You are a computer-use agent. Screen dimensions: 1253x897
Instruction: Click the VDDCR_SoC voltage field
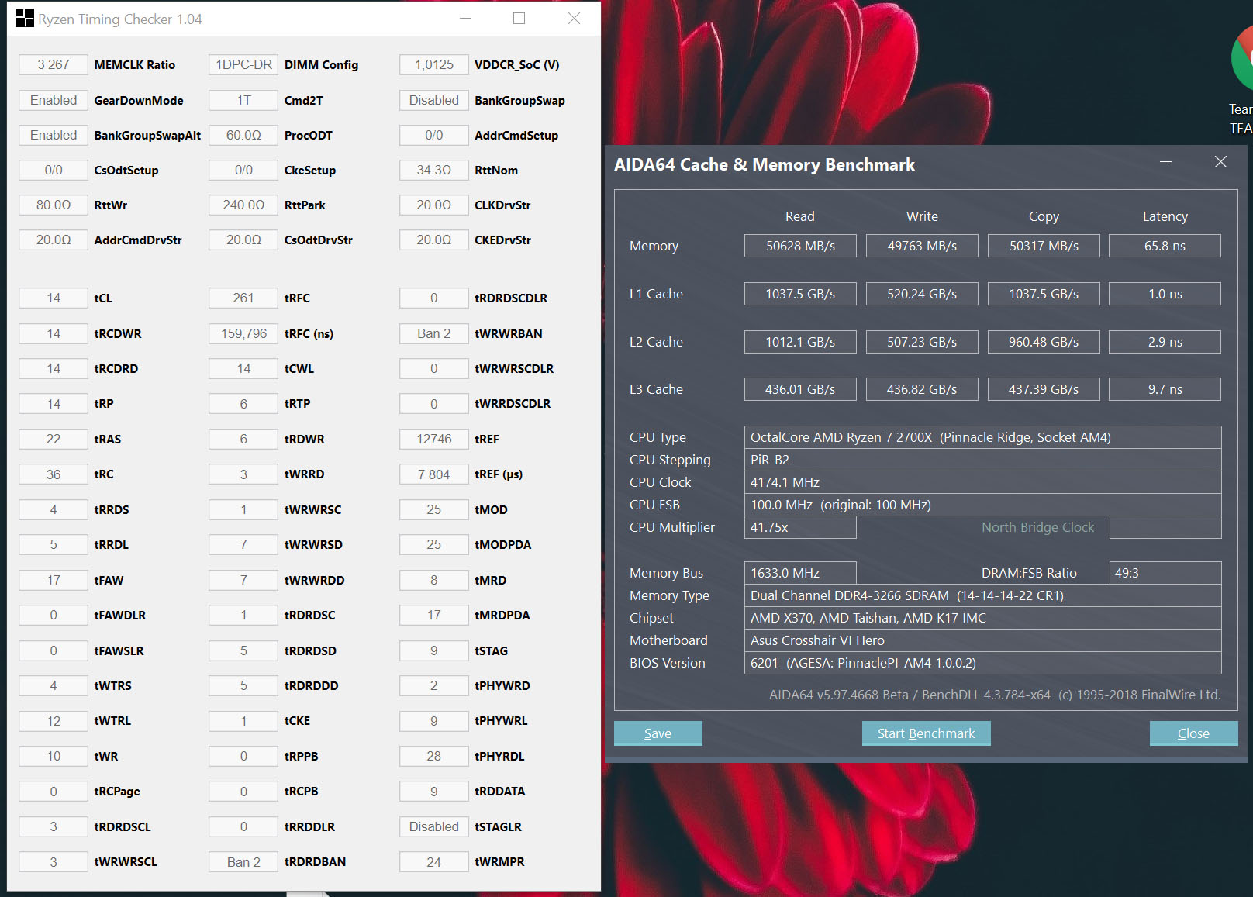click(x=434, y=65)
